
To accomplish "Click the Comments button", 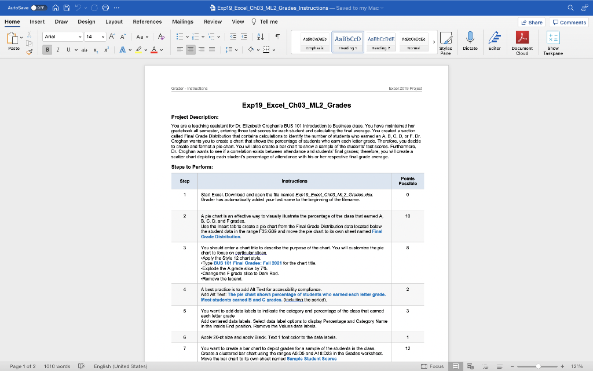I will (x=569, y=23).
